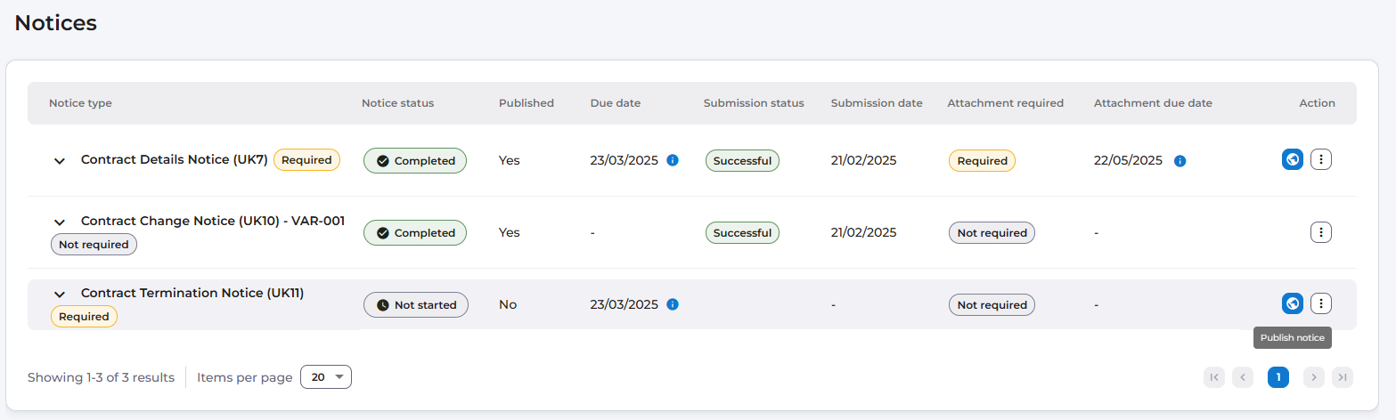The image size is (1396, 420).
Task: Open three-dot menu for Contract Termination Notice
Action: [1321, 304]
